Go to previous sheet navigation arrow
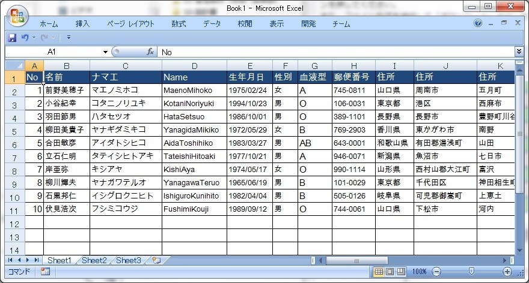This screenshot has width=529, height=283. coord(19,260)
